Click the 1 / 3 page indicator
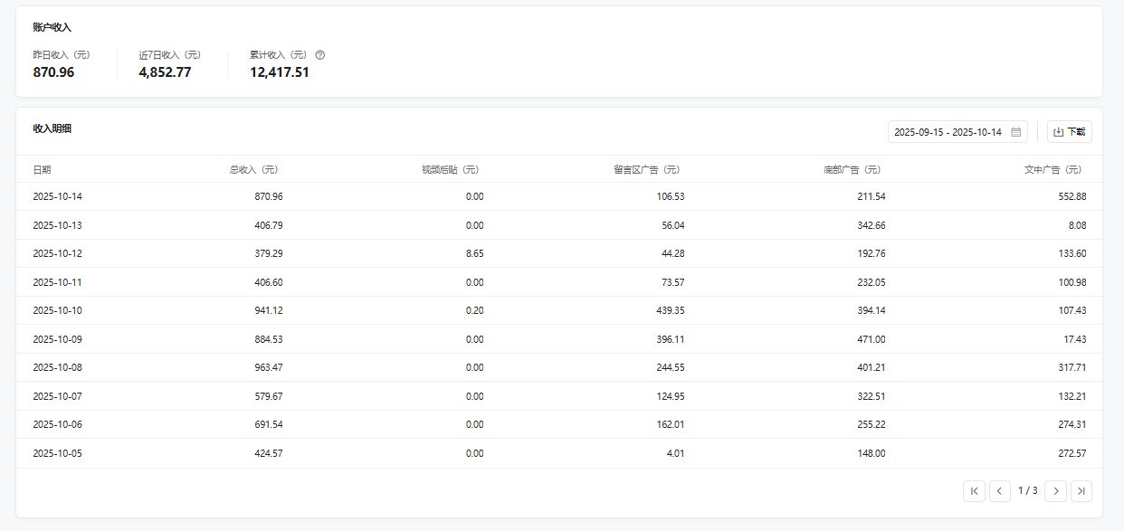Image resolution: width=1124 pixels, height=531 pixels. pos(1027,491)
